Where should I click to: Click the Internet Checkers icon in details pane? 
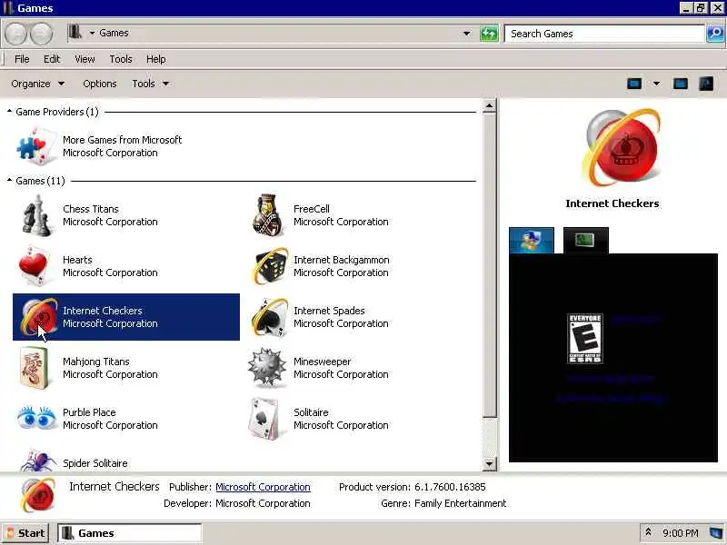[x=38, y=495]
